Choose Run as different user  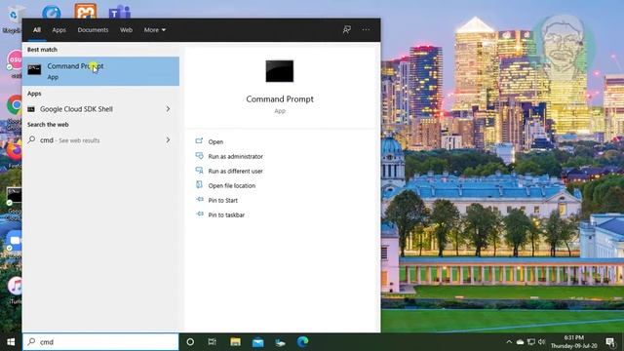click(x=236, y=172)
